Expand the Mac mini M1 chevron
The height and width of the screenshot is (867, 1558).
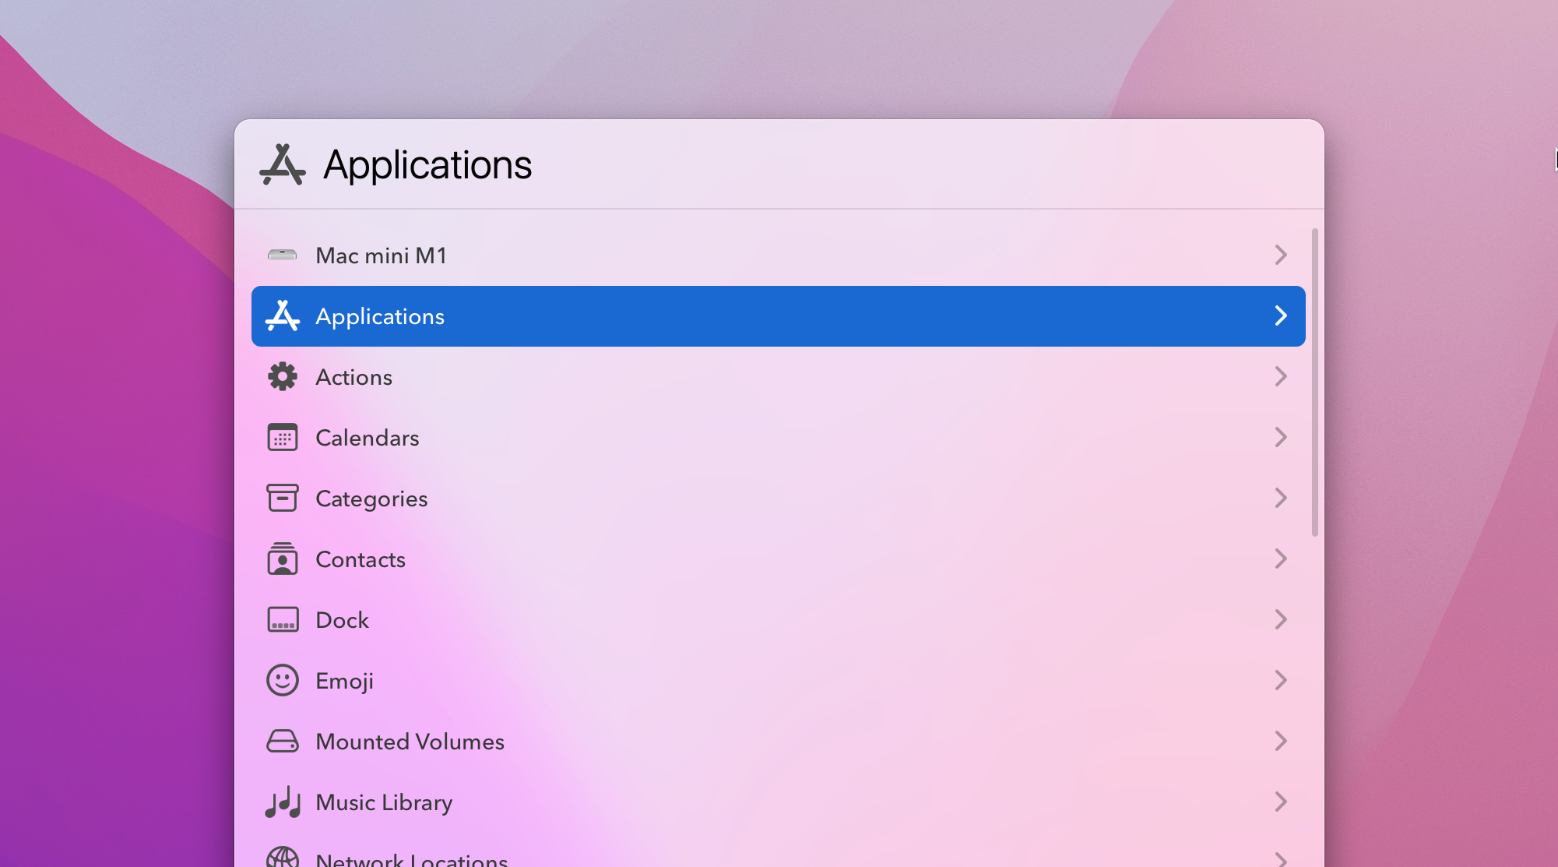point(1280,255)
